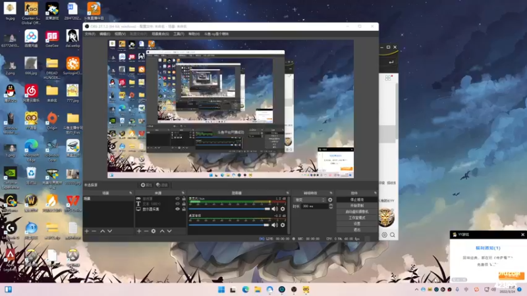The image size is (527, 296).
Task: Open settings gear for desktop audio channel
Action: coord(283,225)
